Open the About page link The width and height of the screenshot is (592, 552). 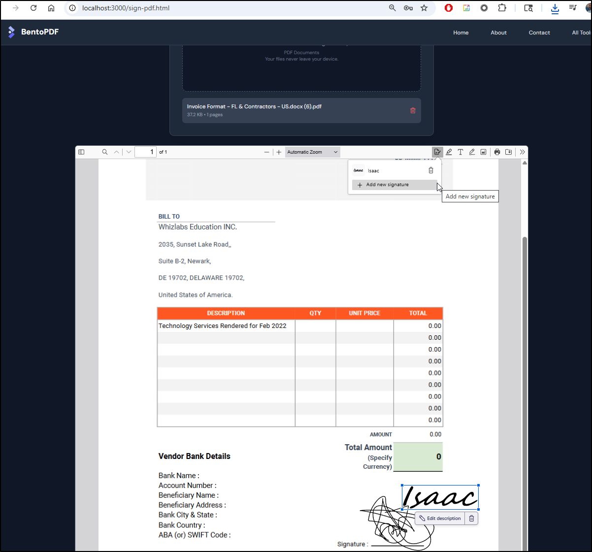tap(498, 32)
